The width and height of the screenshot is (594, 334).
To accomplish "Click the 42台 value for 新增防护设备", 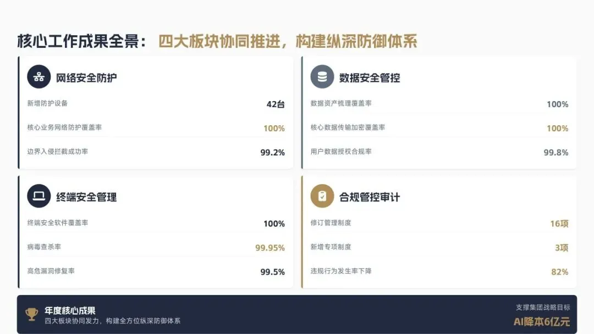I will click(x=276, y=104).
